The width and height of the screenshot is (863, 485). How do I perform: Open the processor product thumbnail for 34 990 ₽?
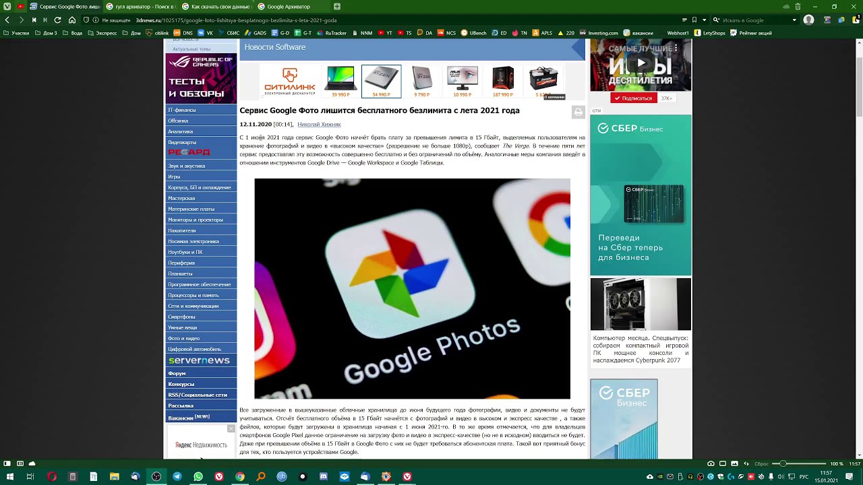click(381, 82)
